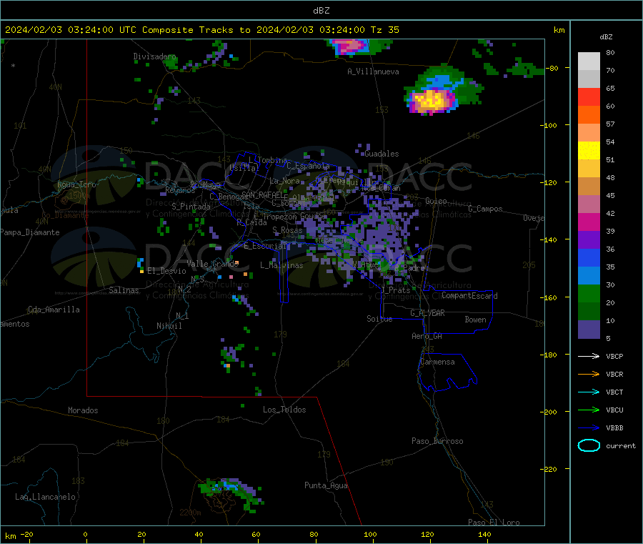Click the 'Nihuil' map label
This screenshot has width=643, height=544.
tap(169, 326)
